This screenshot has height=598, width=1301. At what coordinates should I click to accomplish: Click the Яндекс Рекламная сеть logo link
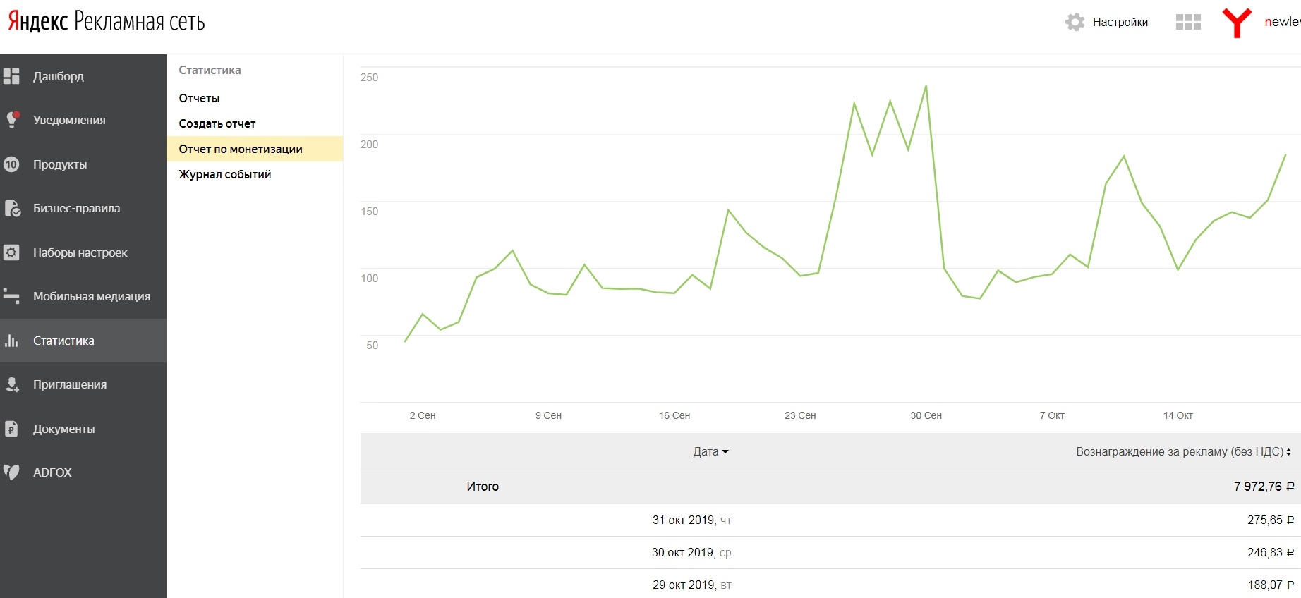tap(107, 21)
